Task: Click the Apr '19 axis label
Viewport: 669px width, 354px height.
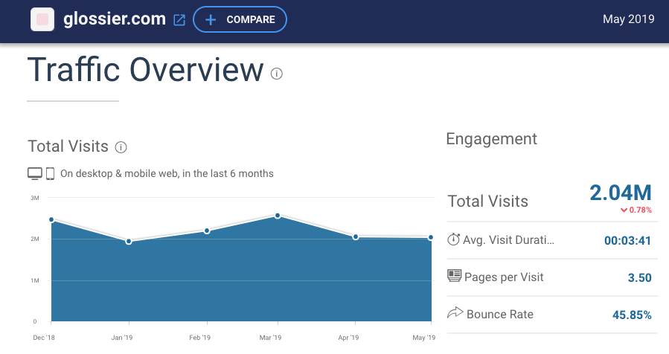Action: click(348, 338)
